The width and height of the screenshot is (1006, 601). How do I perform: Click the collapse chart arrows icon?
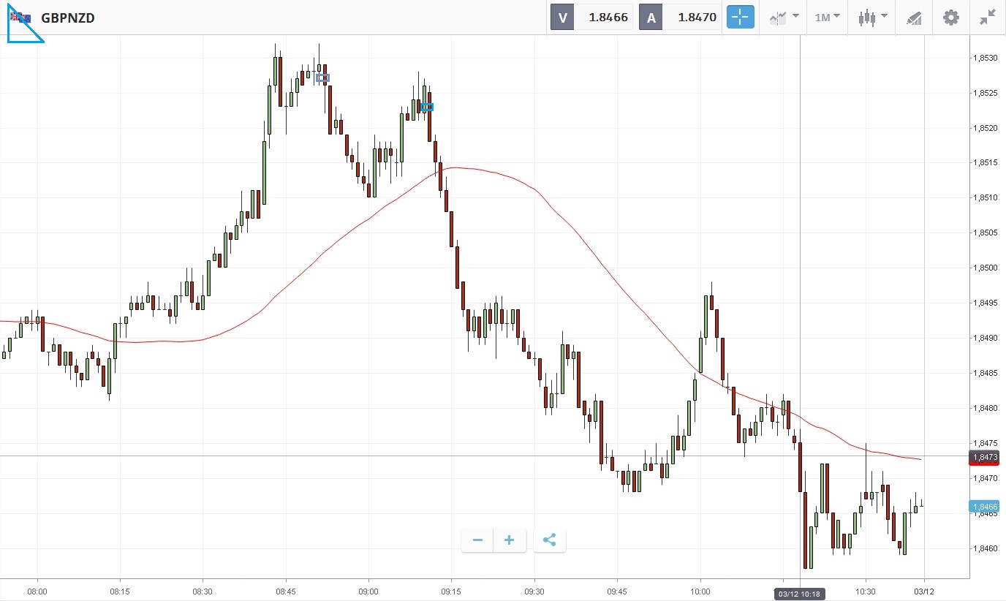[x=988, y=17]
